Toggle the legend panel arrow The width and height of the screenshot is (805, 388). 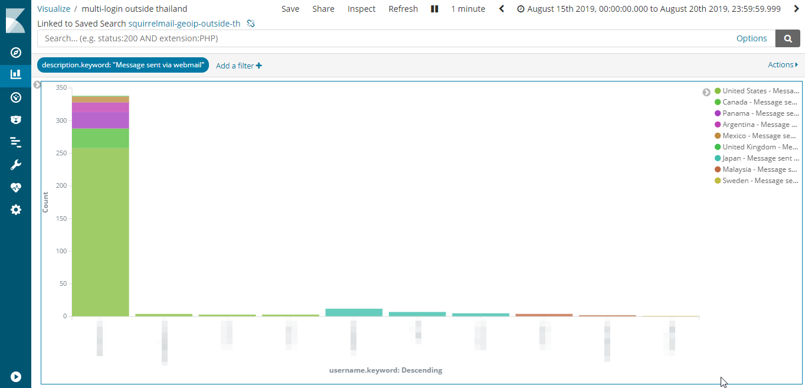click(x=706, y=92)
